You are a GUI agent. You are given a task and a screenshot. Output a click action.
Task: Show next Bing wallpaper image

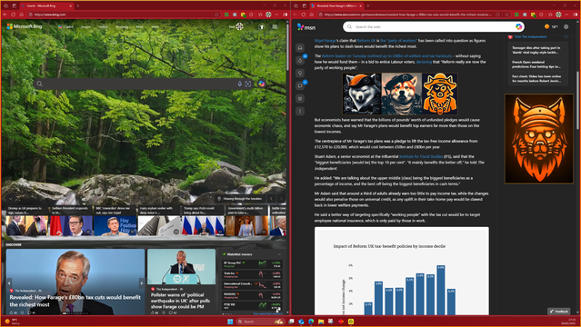click(x=281, y=199)
